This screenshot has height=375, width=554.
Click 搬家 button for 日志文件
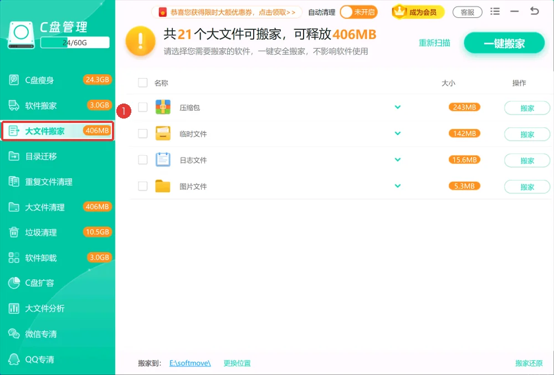coord(527,161)
